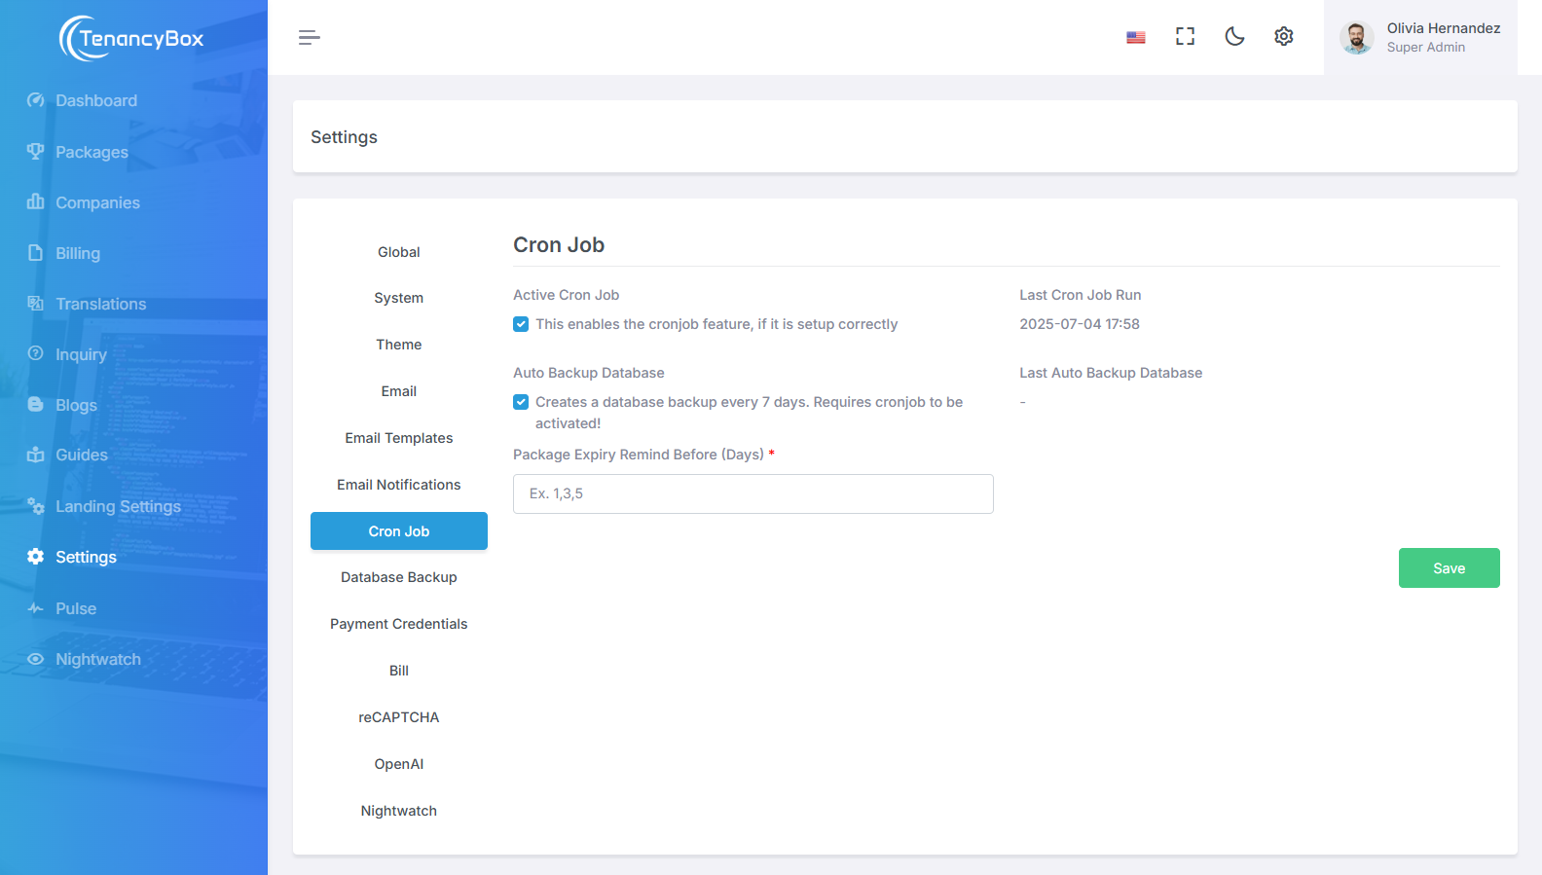Open the Bill settings tab

(399, 671)
